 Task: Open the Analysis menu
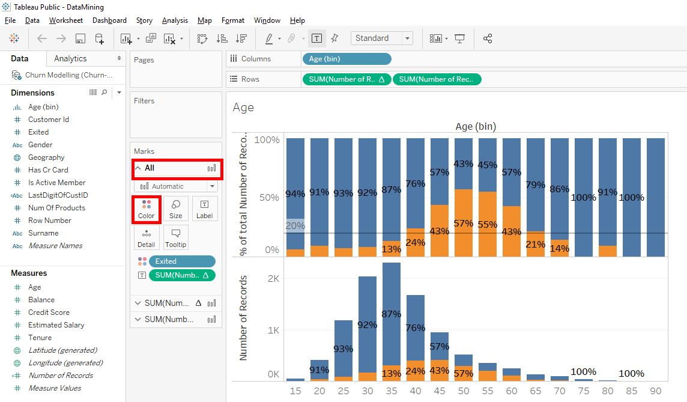(x=175, y=20)
